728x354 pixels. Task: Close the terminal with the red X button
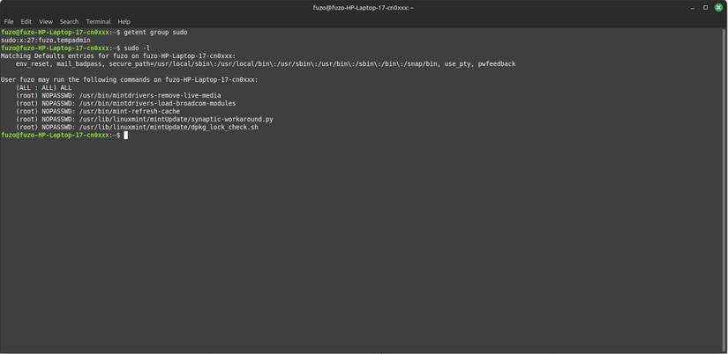pos(718,8)
